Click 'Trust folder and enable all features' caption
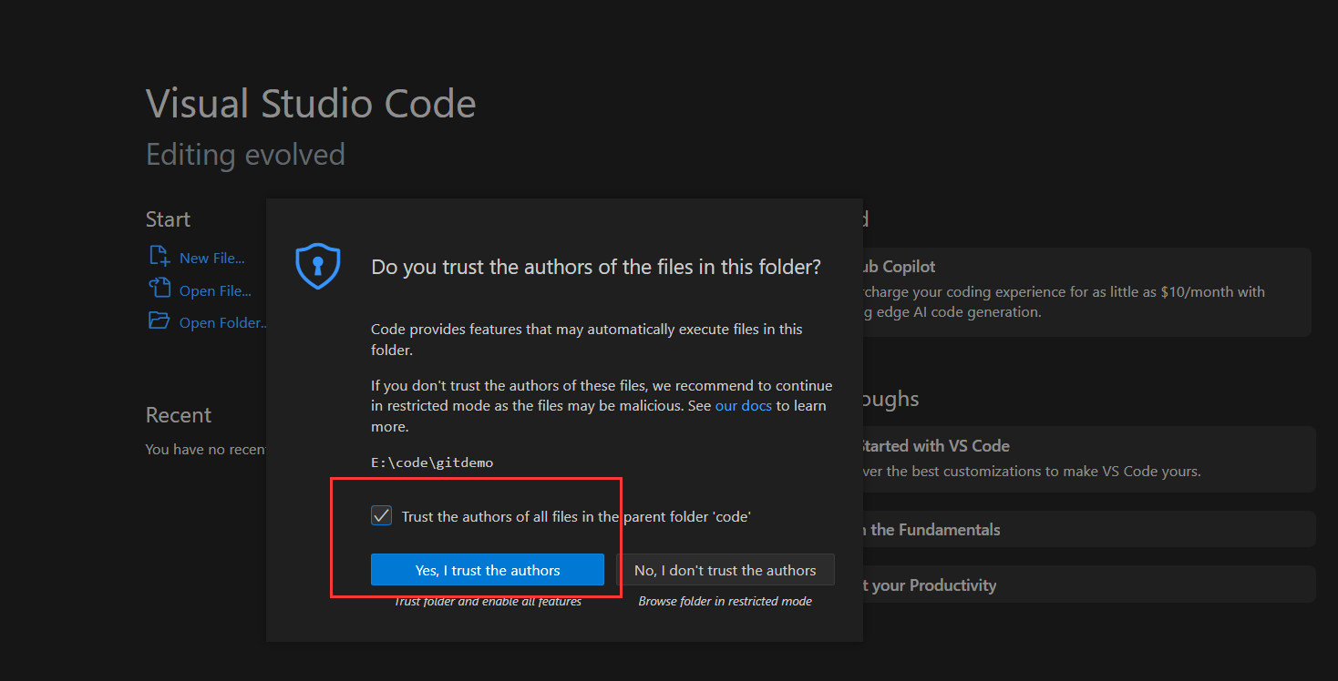 point(488,601)
